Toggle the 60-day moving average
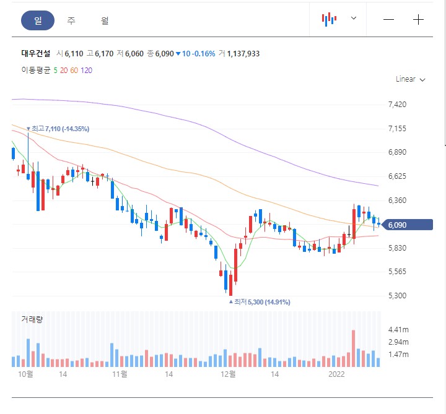 (x=74, y=71)
